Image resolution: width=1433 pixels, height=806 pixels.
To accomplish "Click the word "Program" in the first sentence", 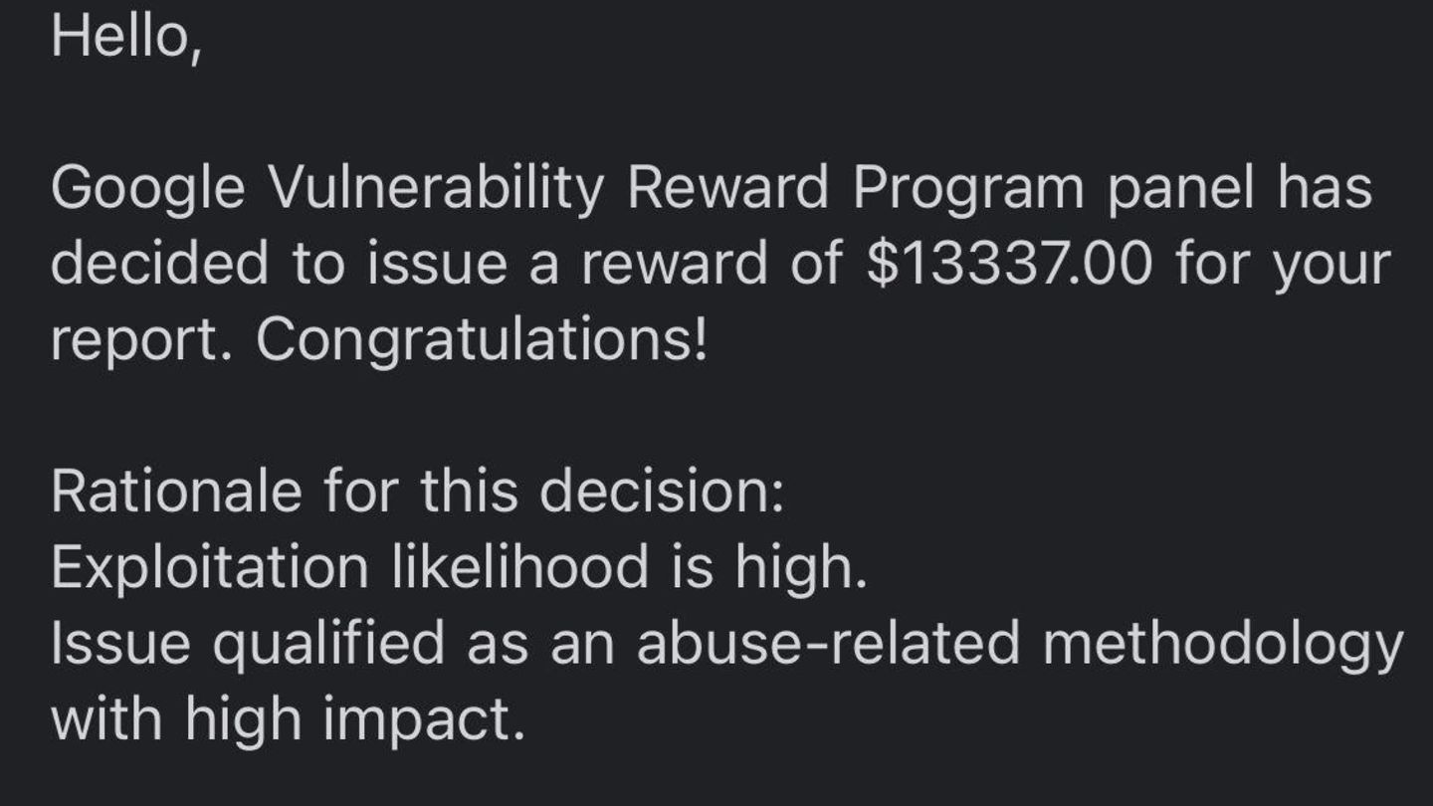I will (968, 189).
